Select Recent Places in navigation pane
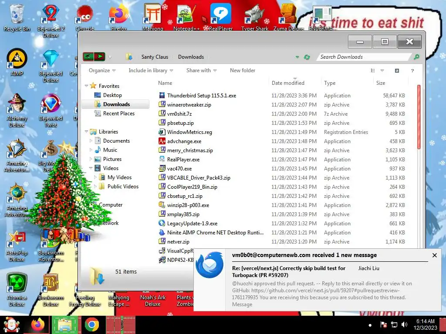 118,114
